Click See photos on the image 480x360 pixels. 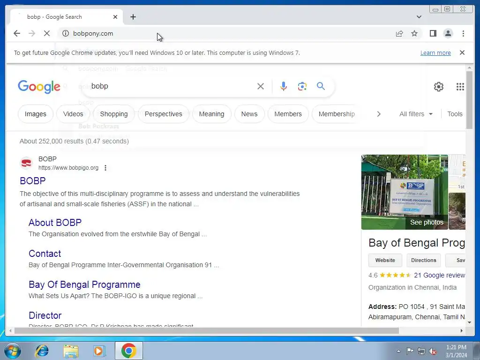click(427, 222)
